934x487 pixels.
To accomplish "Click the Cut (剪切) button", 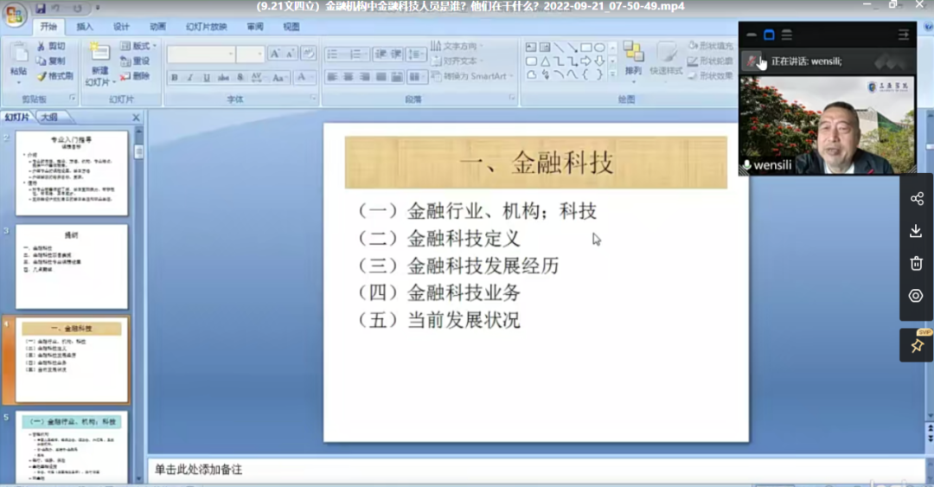I will (50, 46).
